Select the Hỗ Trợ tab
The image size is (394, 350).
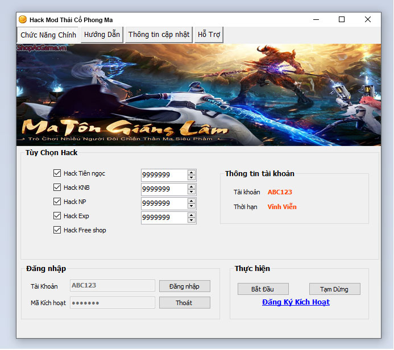click(x=209, y=35)
